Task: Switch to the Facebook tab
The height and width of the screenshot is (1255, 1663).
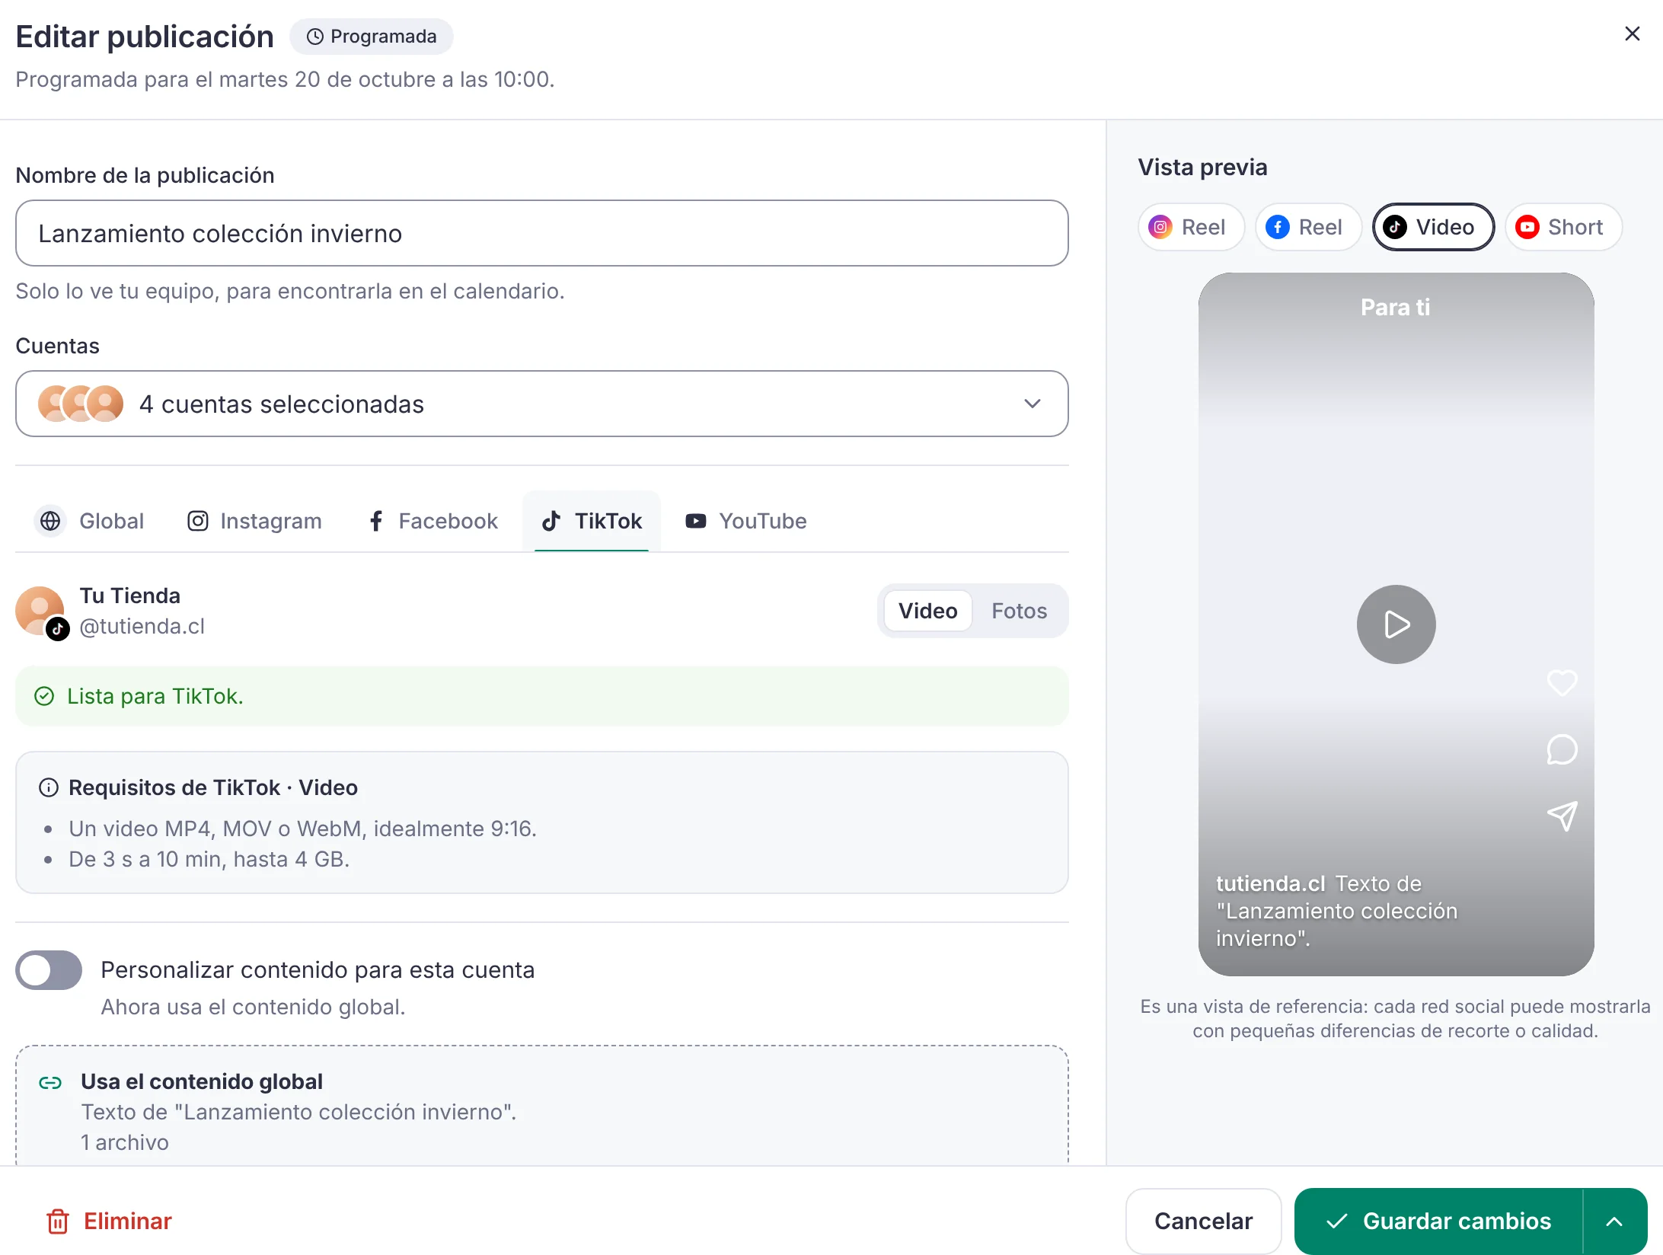Action: point(433,521)
